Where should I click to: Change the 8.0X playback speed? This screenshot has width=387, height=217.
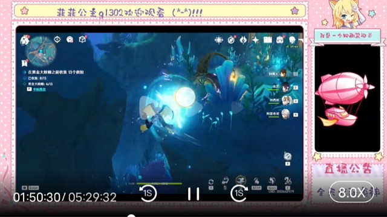pyautogui.click(x=351, y=192)
